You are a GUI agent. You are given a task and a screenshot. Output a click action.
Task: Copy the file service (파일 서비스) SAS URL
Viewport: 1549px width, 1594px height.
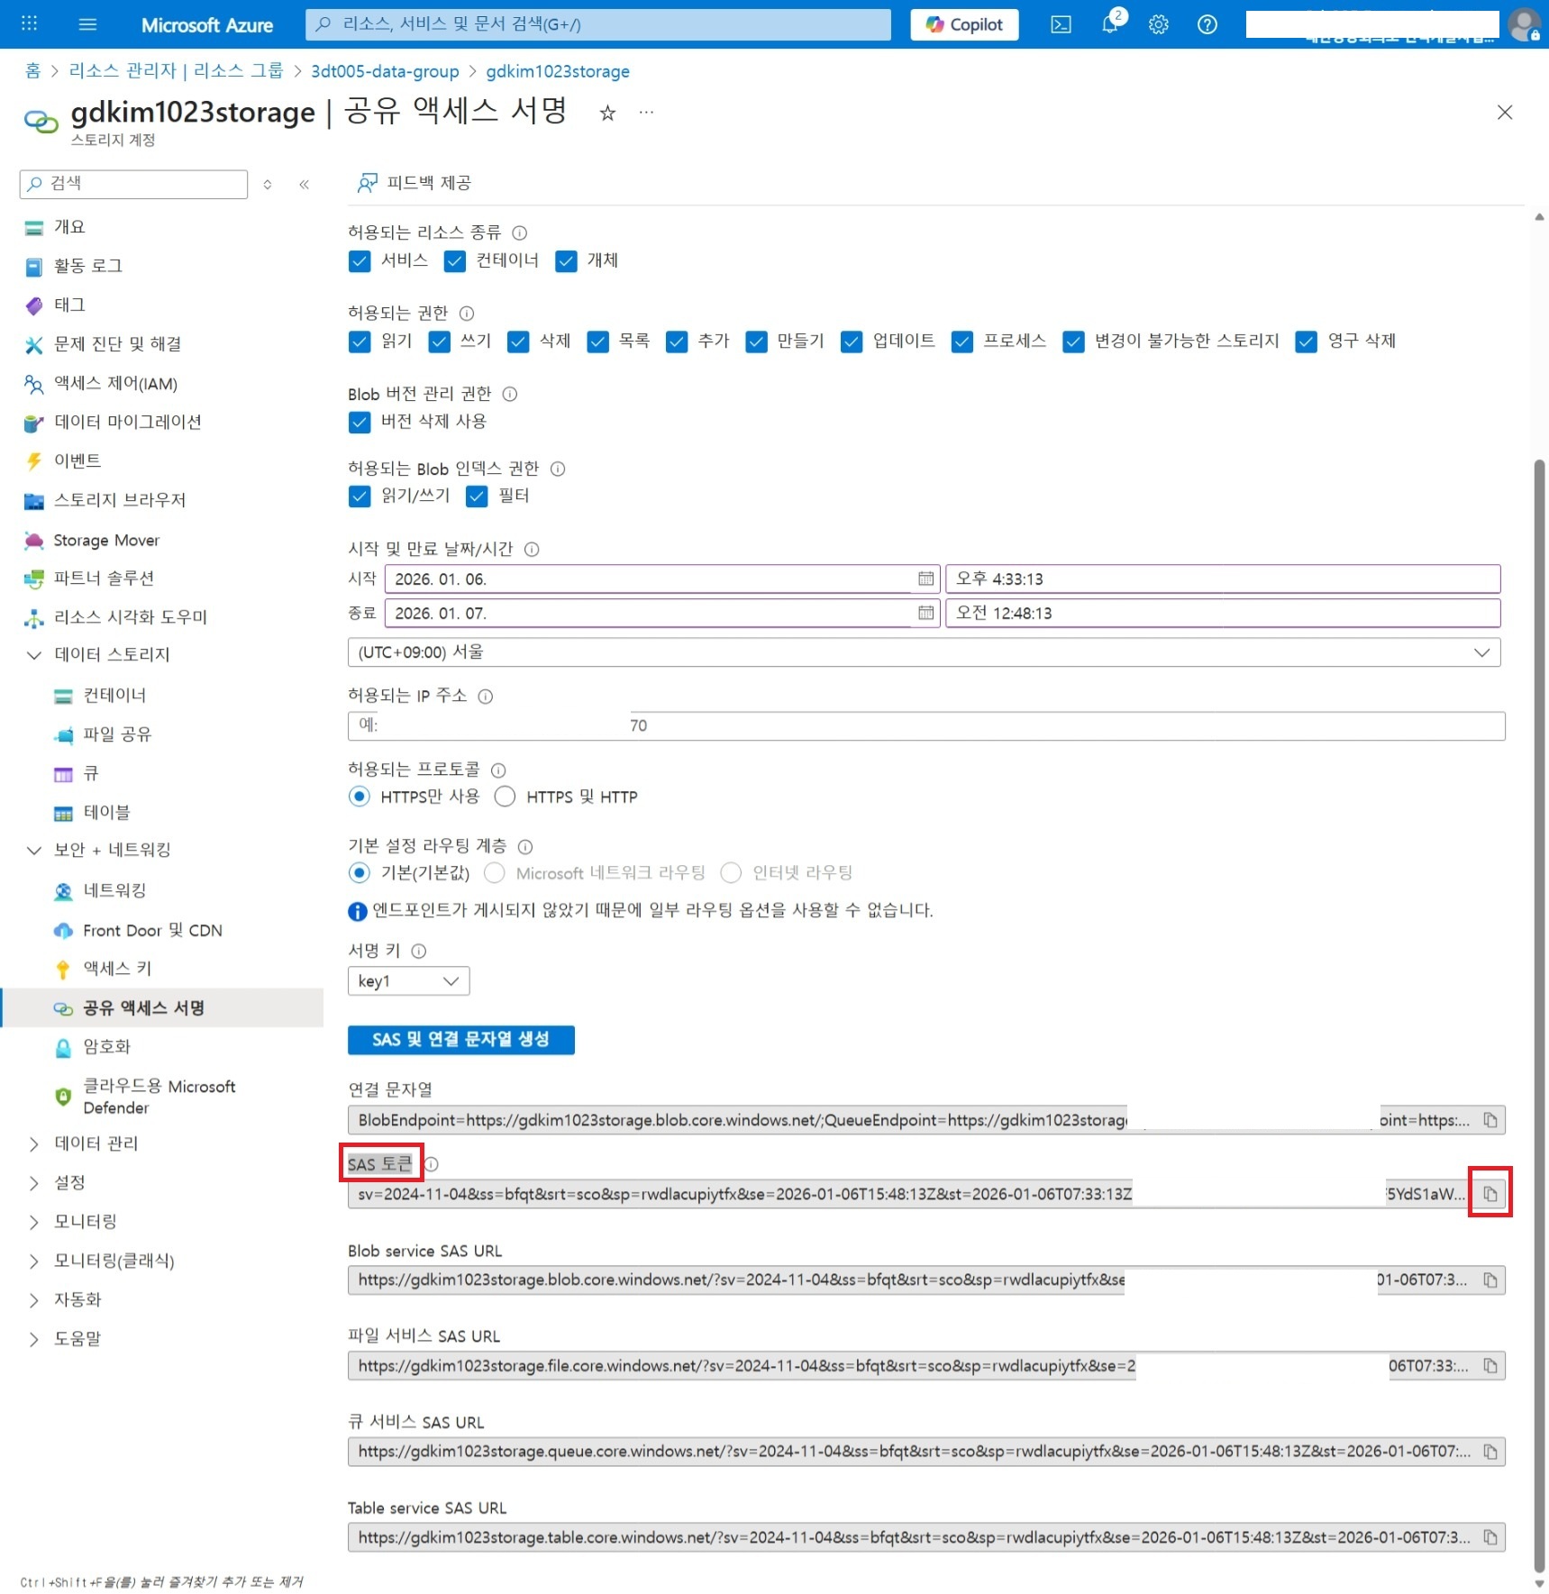1490,1365
